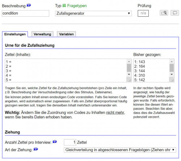Open the Zufallsgenerator type dropdown
Screen dimensions: 181x161
tap(93, 13)
